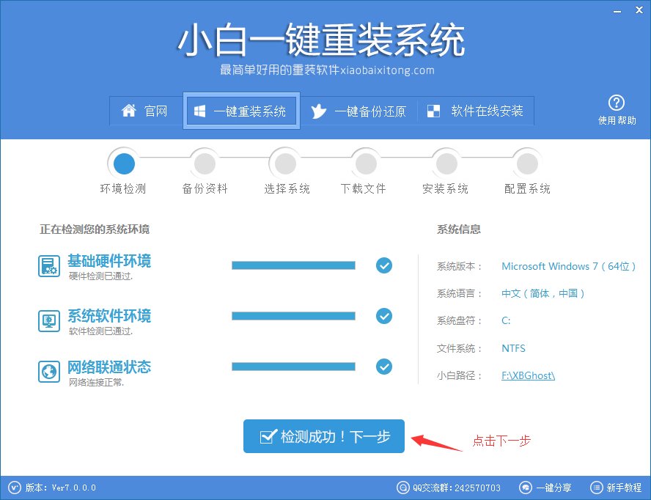Select the 网络联通状态 globe icon
Viewport: 651px width, 500px height.
[x=48, y=371]
